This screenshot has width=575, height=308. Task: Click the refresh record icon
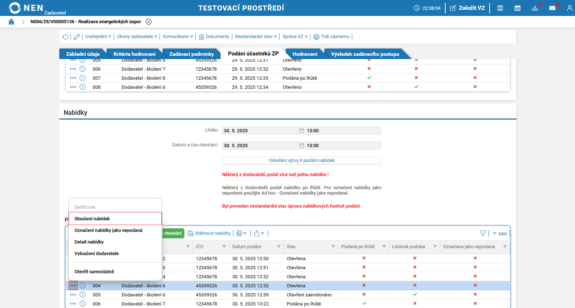point(65,37)
